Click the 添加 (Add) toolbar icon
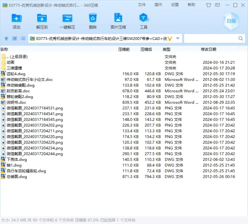The width and height of the screenshot is (248, 224). (17, 18)
